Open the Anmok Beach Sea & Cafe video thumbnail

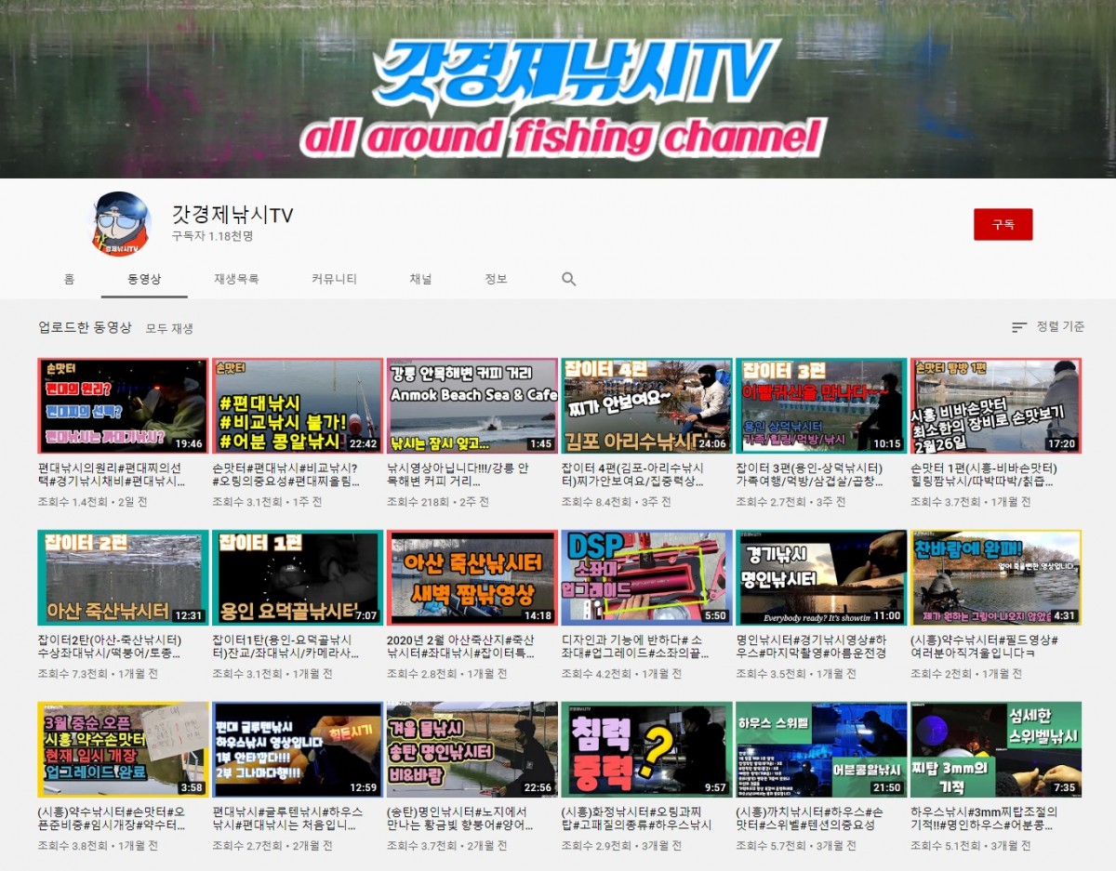pos(472,405)
